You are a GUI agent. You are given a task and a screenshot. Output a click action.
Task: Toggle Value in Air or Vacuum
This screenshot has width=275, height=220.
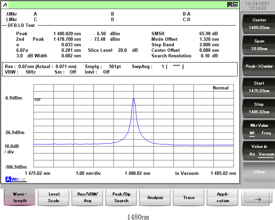tap(259, 150)
